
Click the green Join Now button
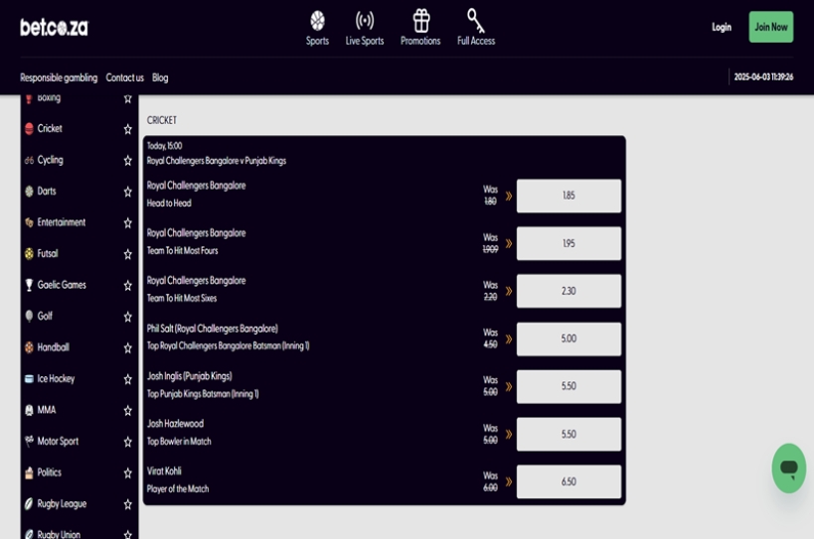pyautogui.click(x=771, y=27)
